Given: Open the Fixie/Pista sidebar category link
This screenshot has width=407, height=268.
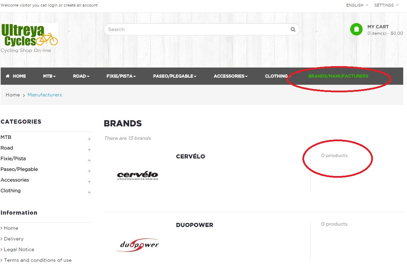Looking at the screenshot, I should coord(13,158).
